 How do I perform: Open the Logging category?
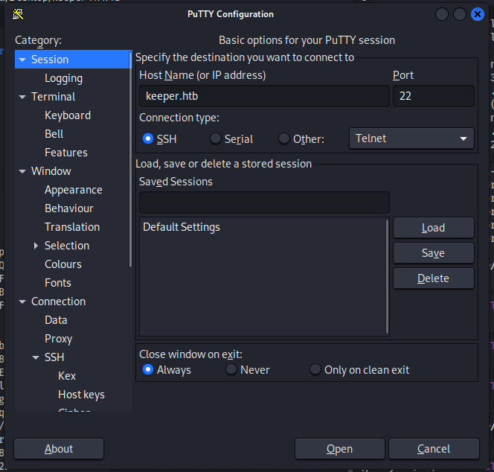coord(64,78)
